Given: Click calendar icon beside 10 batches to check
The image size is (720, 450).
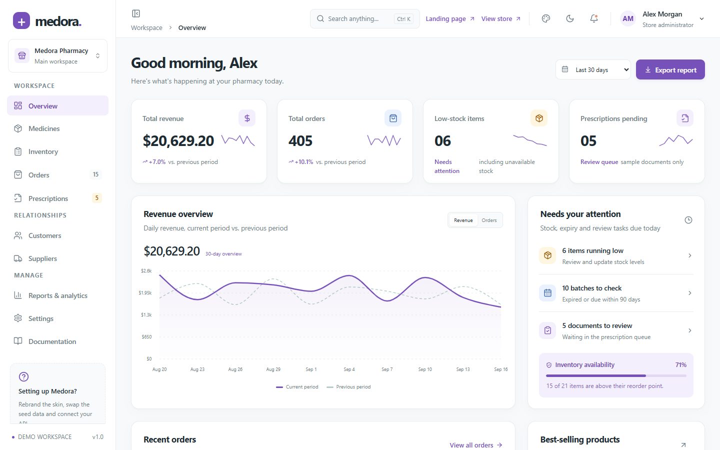Looking at the screenshot, I should tap(547, 293).
